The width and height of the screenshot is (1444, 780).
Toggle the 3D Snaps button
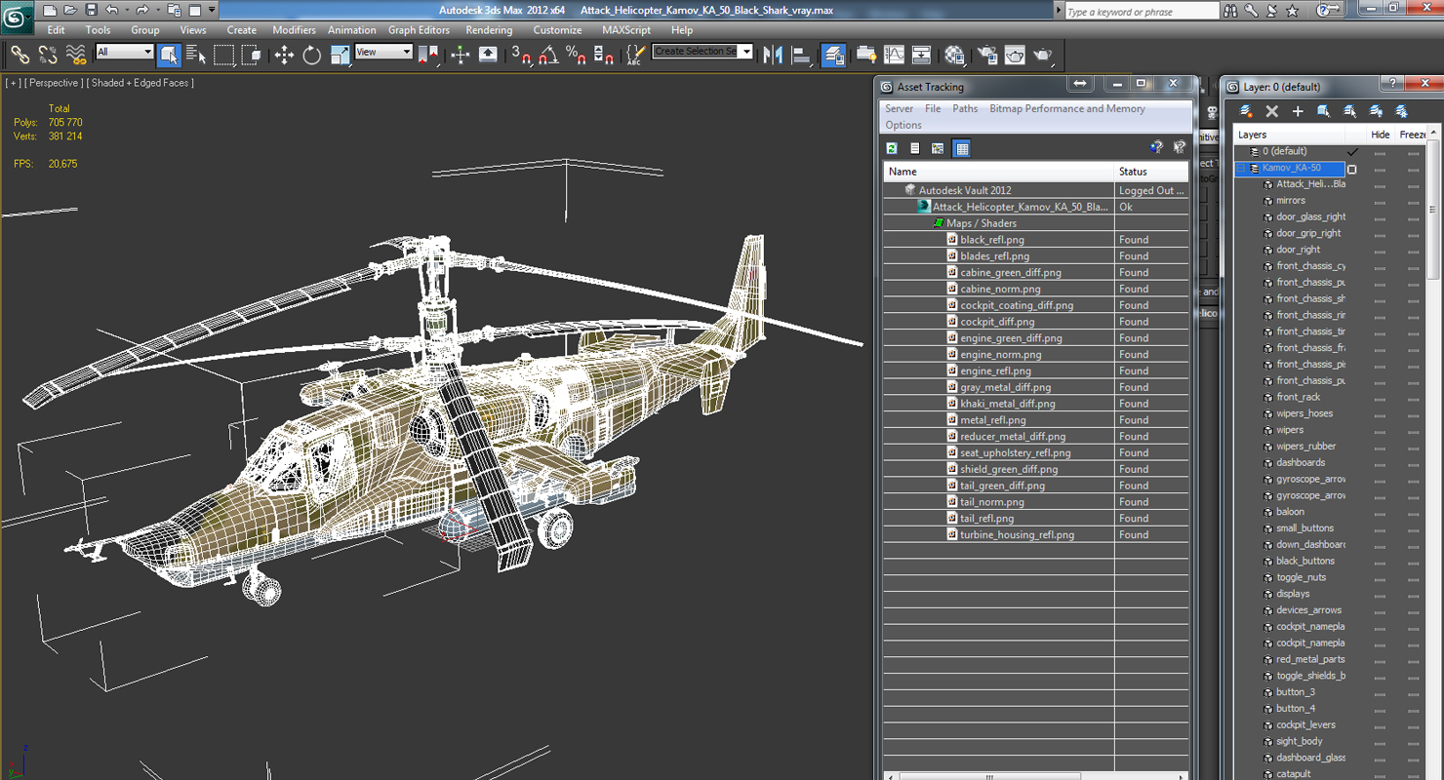(x=521, y=55)
